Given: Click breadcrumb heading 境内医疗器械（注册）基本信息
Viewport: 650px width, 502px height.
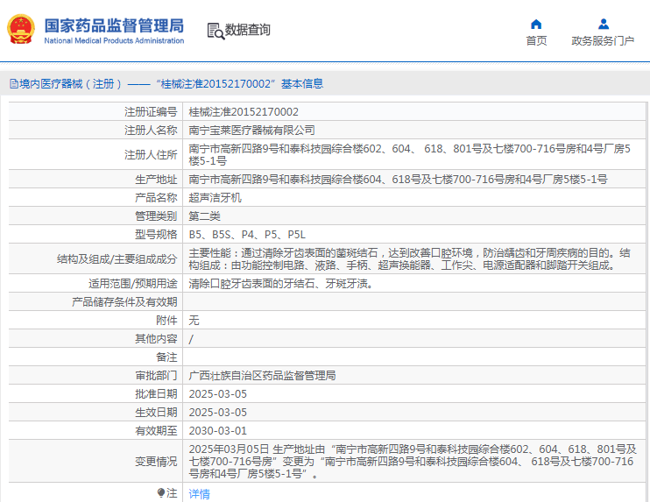Looking at the screenshot, I should [166, 84].
